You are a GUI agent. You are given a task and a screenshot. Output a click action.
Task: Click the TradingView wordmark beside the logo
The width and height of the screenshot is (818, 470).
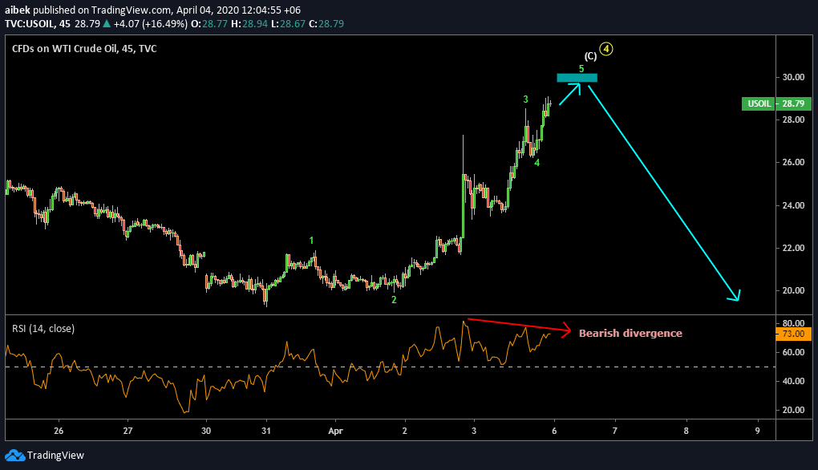pyautogui.click(x=55, y=456)
